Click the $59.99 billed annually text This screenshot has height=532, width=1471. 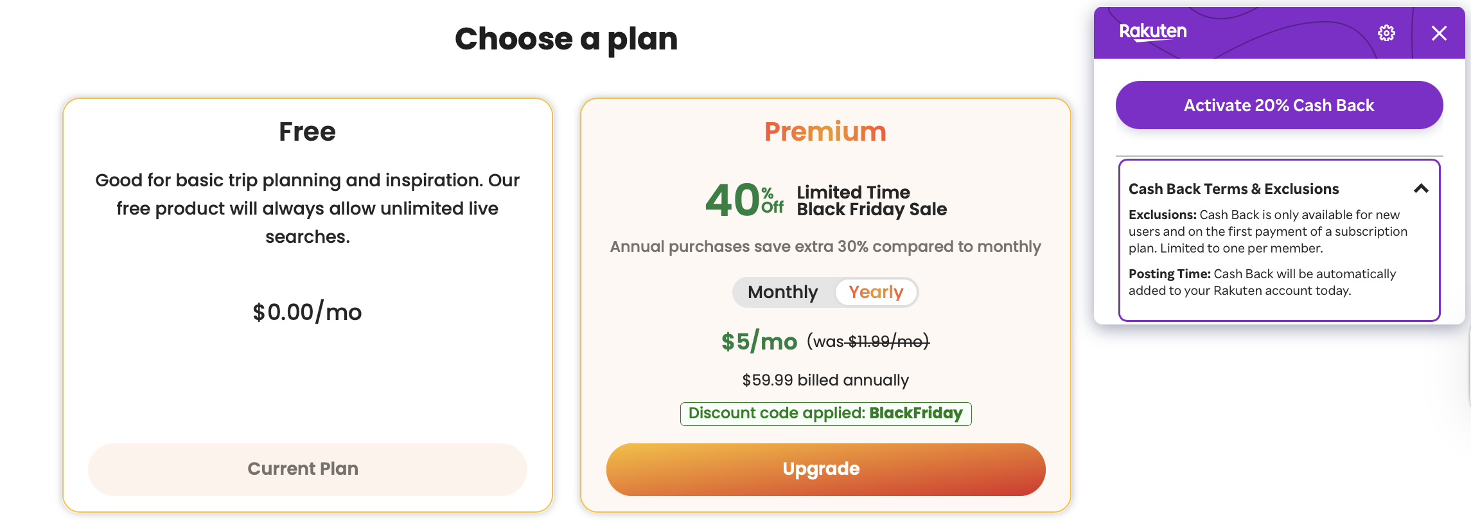point(825,380)
